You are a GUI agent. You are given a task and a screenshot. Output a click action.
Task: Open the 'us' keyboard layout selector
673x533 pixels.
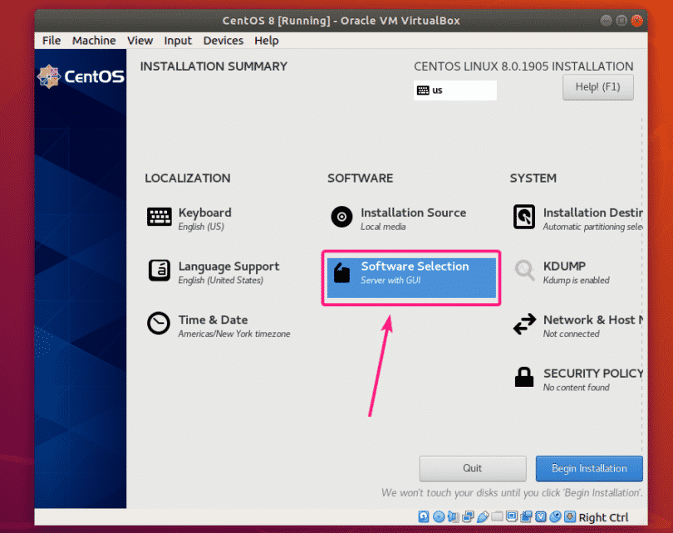[x=454, y=90]
